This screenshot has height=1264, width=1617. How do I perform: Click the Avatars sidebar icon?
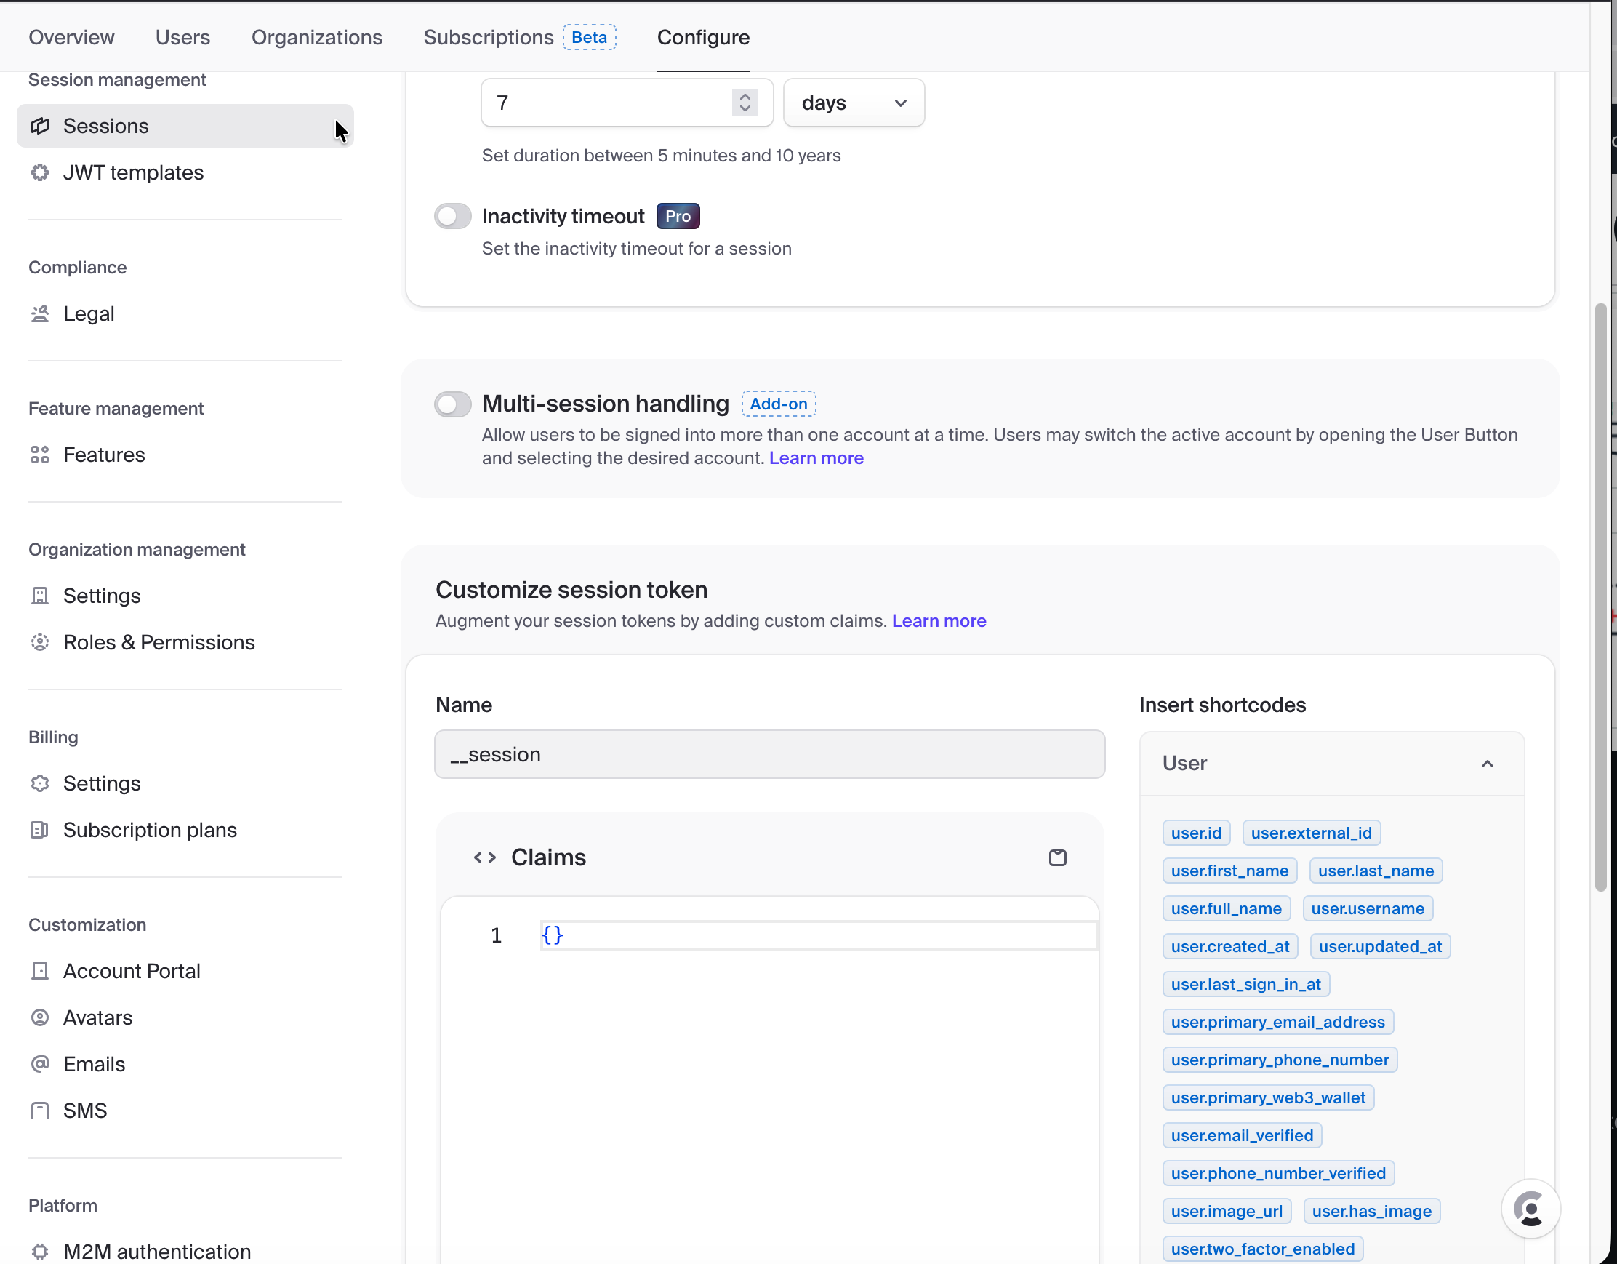point(40,1017)
